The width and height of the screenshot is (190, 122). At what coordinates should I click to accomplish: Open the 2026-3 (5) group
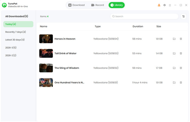[x=11, y=47]
